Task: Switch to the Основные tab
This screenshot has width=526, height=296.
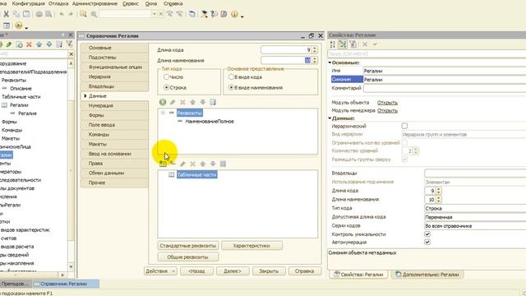Action: pyautogui.click(x=114, y=48)
